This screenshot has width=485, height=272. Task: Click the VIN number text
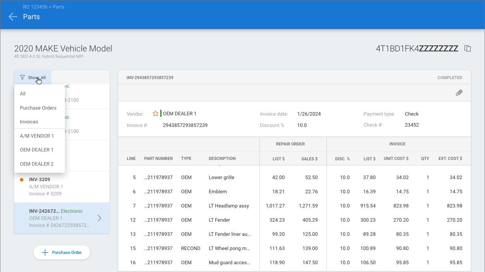417,49
